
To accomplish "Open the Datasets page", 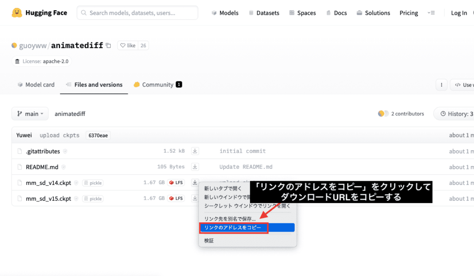I will click(x=264, y=12).
